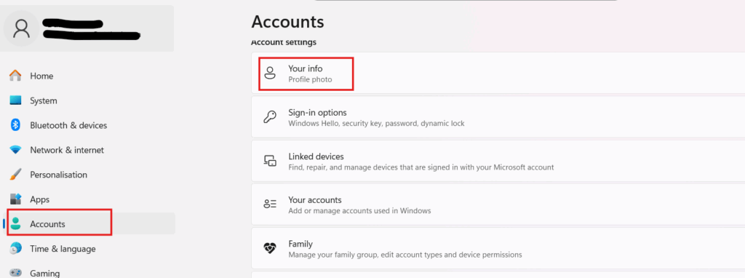Click the Home house icon

pos(16,76)
